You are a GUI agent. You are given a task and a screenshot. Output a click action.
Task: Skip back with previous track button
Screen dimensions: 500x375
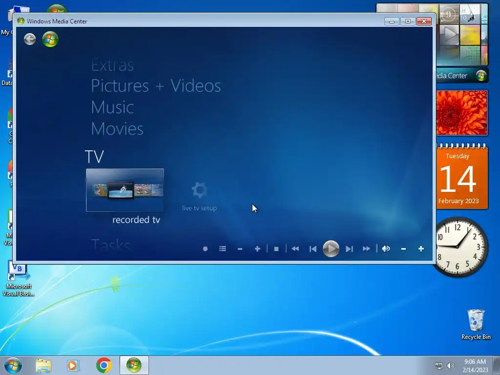(313, 249)
